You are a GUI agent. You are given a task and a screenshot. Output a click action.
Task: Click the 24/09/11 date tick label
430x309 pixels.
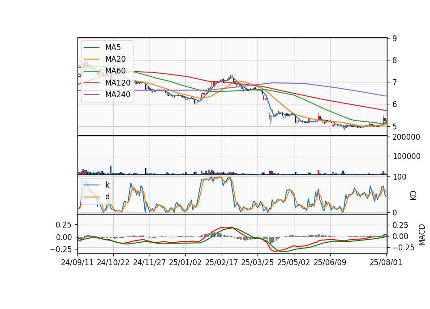click(77, 262)
